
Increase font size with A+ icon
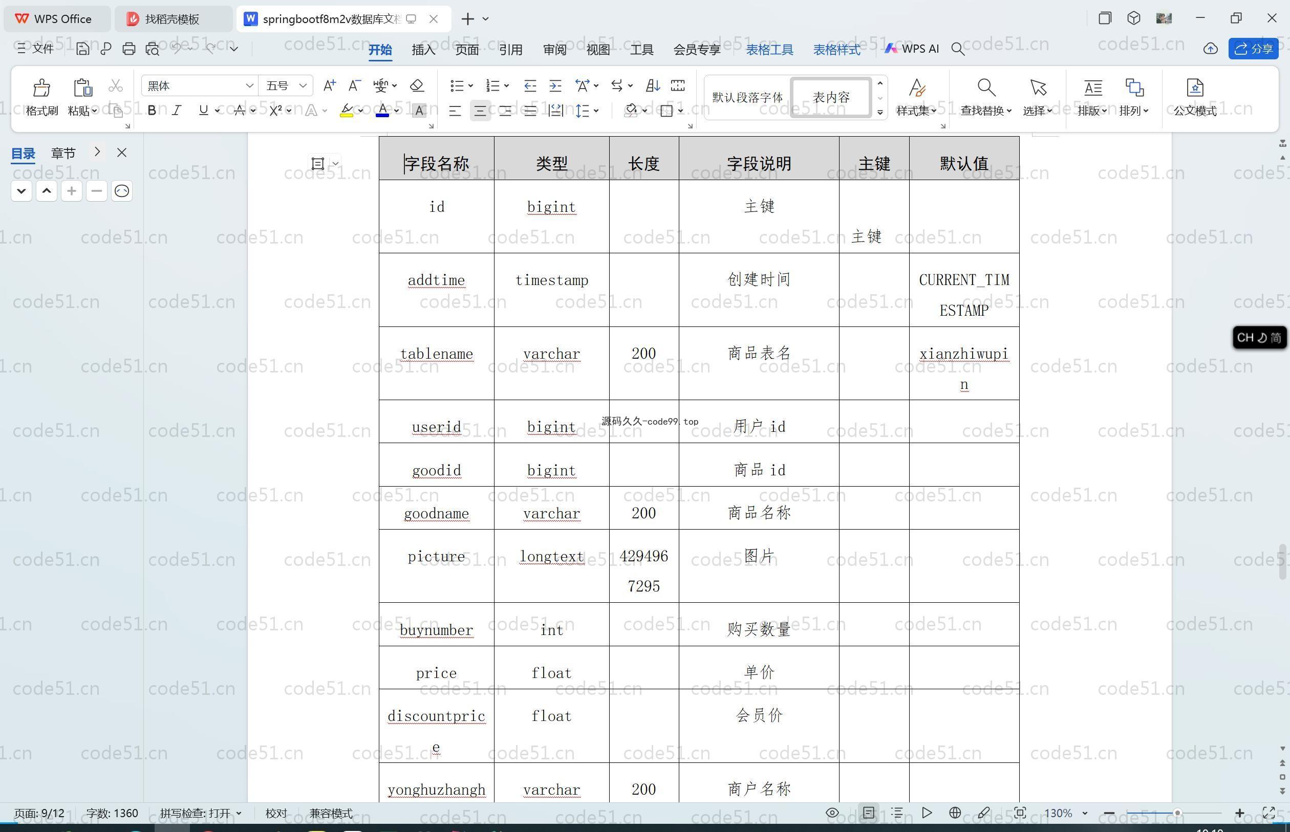click(329, 85)
